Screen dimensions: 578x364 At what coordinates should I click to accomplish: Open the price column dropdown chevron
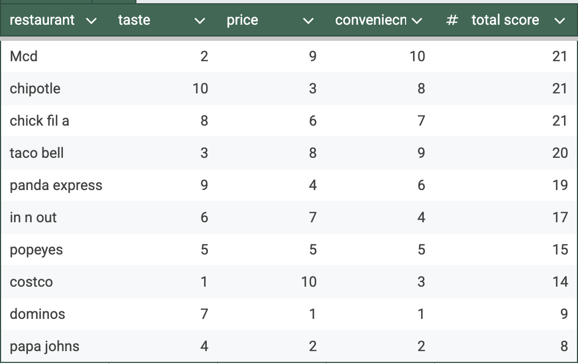308,21
